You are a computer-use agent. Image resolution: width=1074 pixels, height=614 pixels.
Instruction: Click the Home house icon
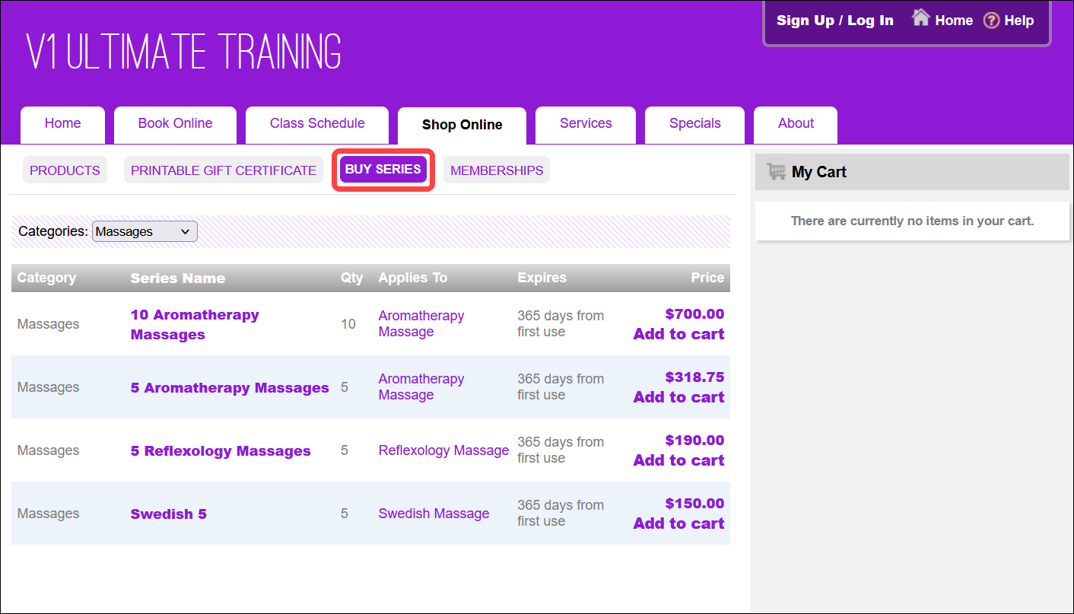(921, 19)
